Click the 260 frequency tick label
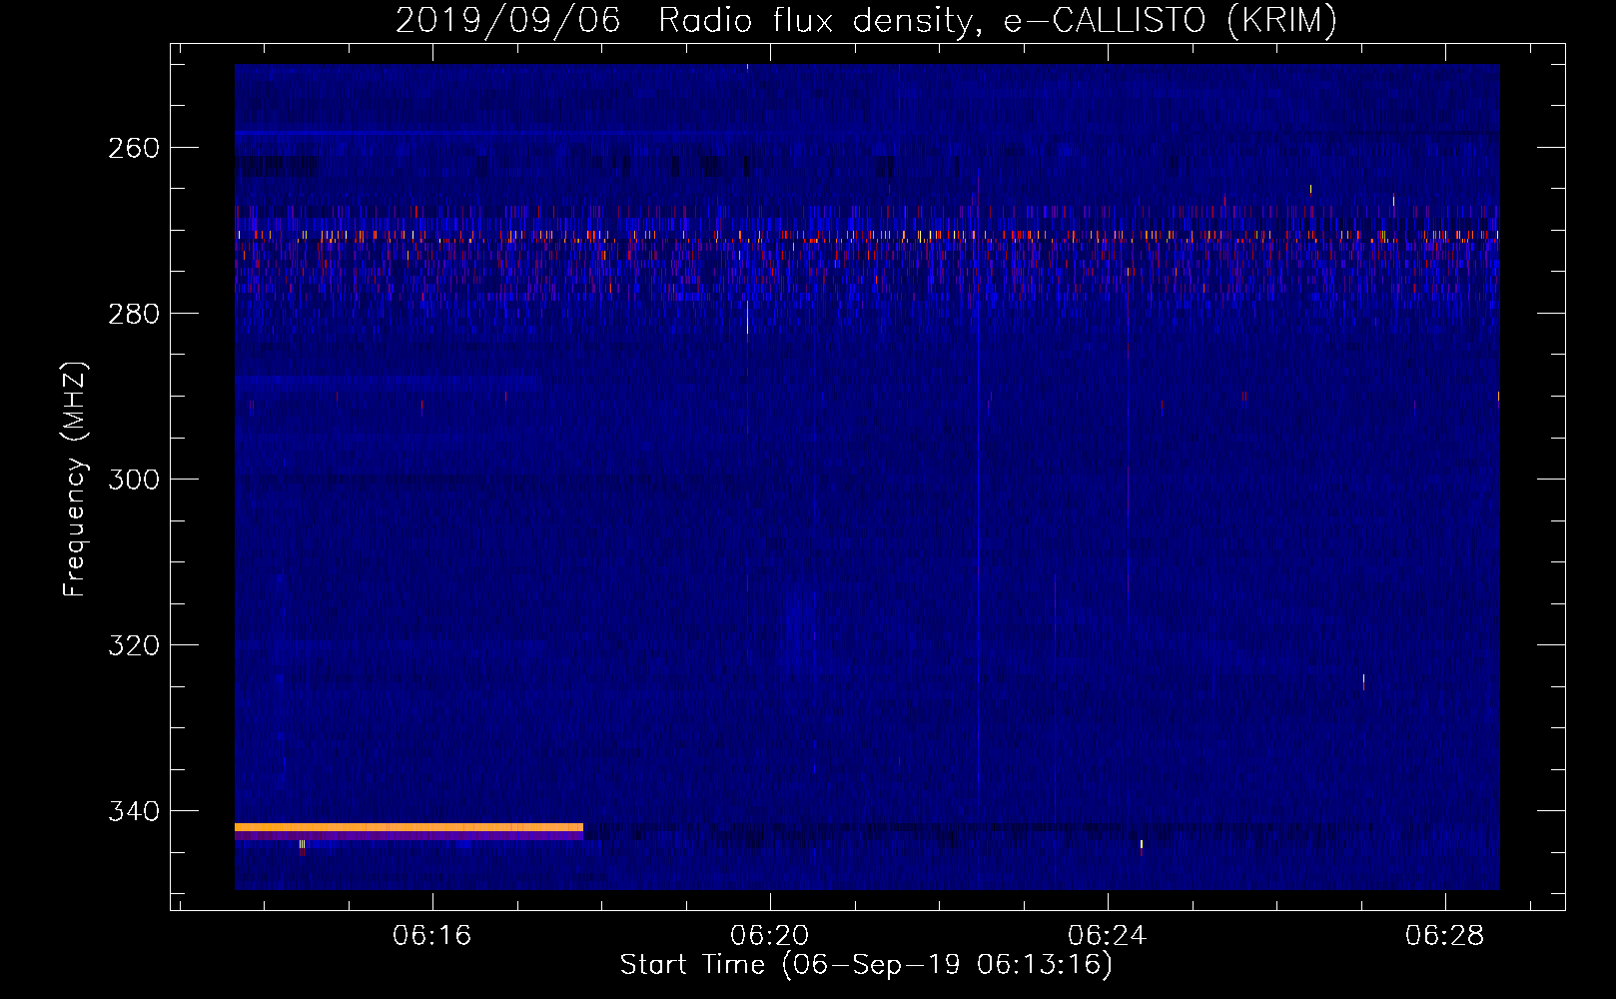Viewport: 1616px width, 999px height. [132, 148]
